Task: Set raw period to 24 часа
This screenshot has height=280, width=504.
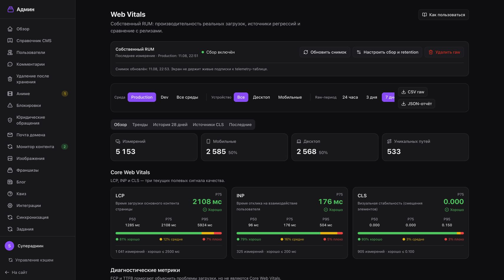Action: tap(350, 97)
